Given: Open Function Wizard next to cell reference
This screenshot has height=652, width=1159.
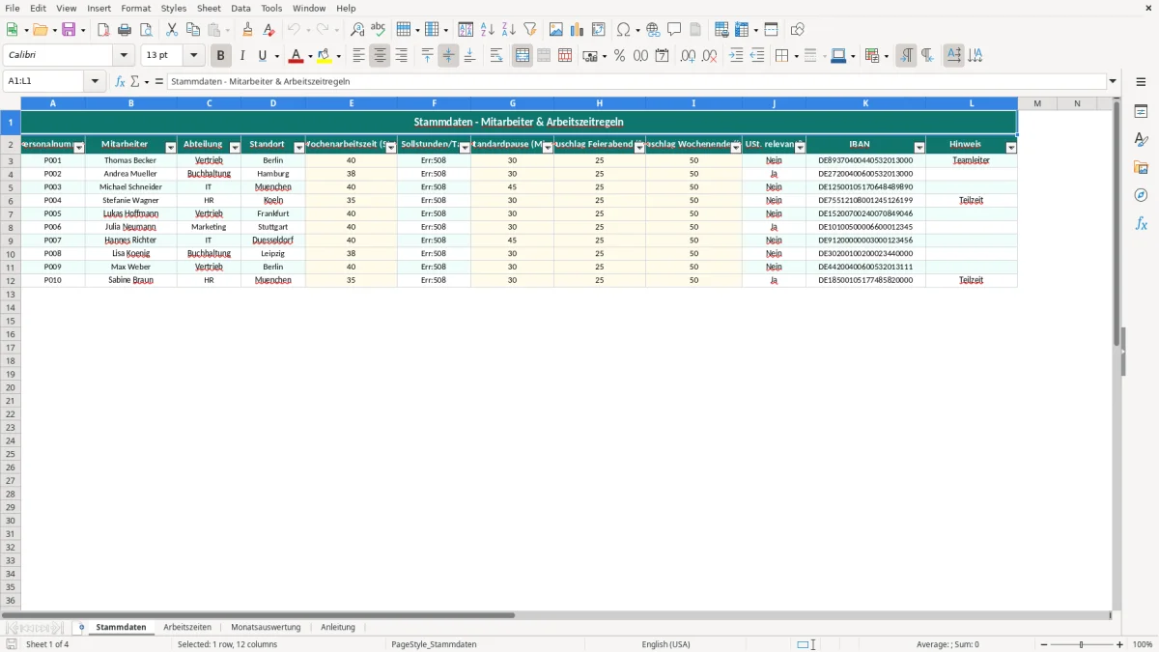Looking at the screenshot, I should [121, 82].
